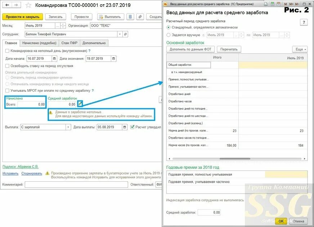Image resolution: width=314 pixels, height=227 pixels.
Task: Confirm the dialog with OK
Action: click(281, 221)
